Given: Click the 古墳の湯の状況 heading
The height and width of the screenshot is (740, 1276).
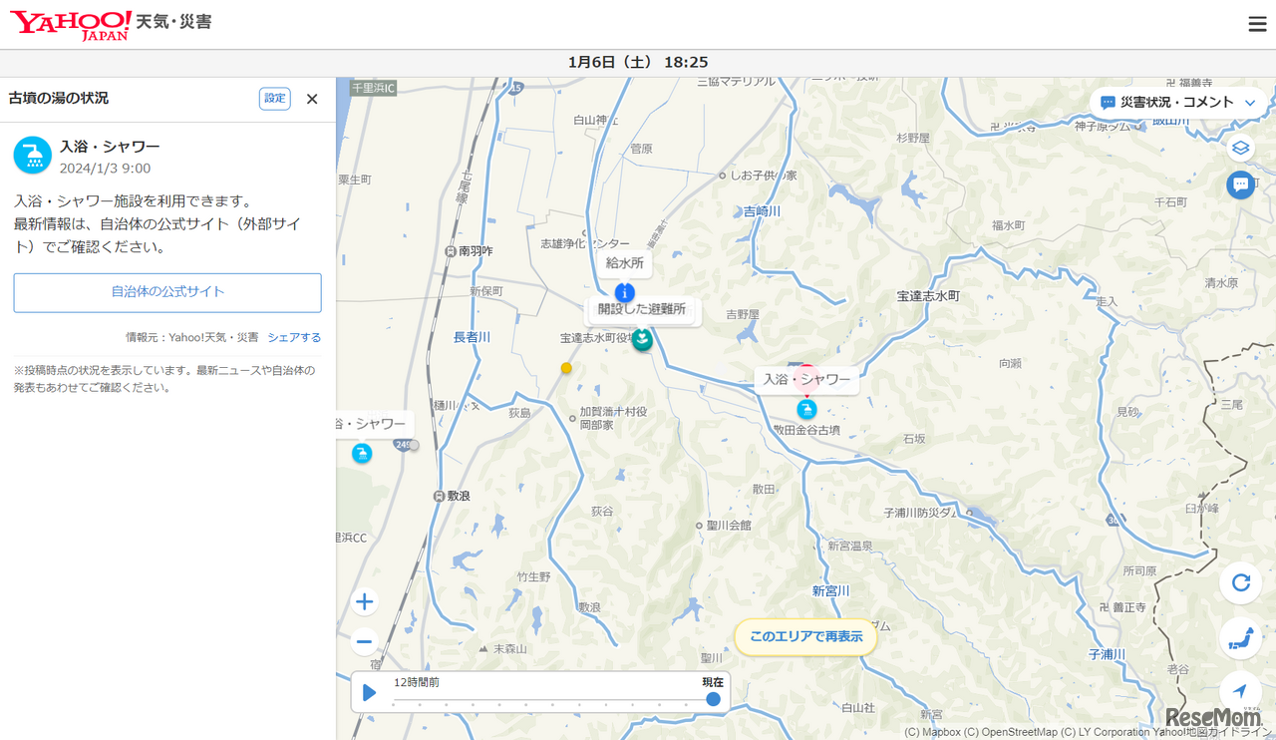Looking at the screenshot, I should tap(59, 98).
